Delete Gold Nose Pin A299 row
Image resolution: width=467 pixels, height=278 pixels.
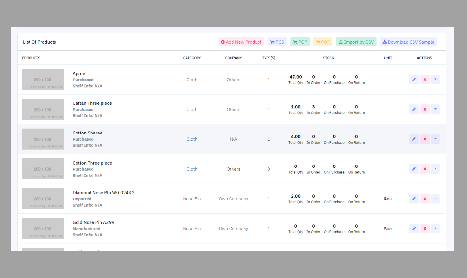(425, 229)
